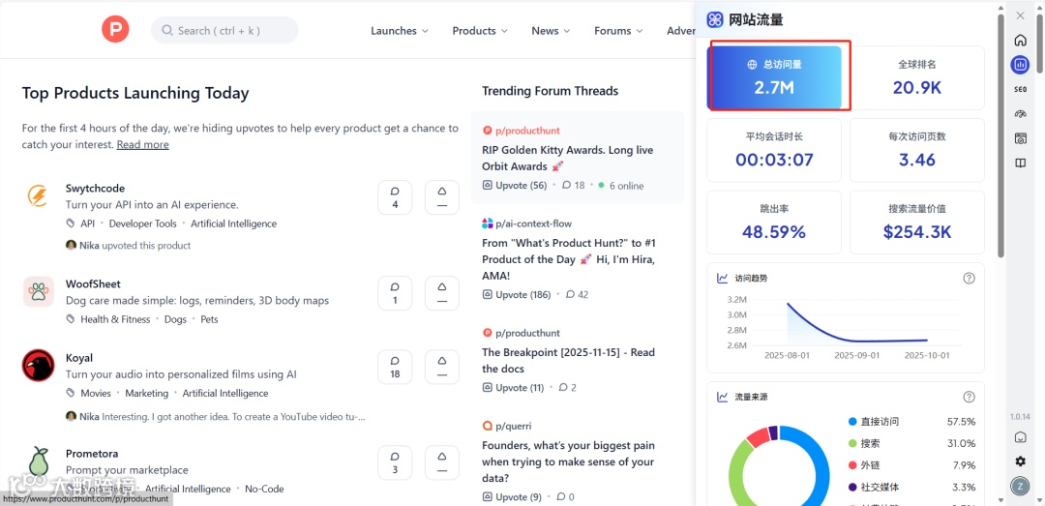The image size is (1045, 506).
Task: Open the No-Code tag under Prometora
Action: coord(264,489)
